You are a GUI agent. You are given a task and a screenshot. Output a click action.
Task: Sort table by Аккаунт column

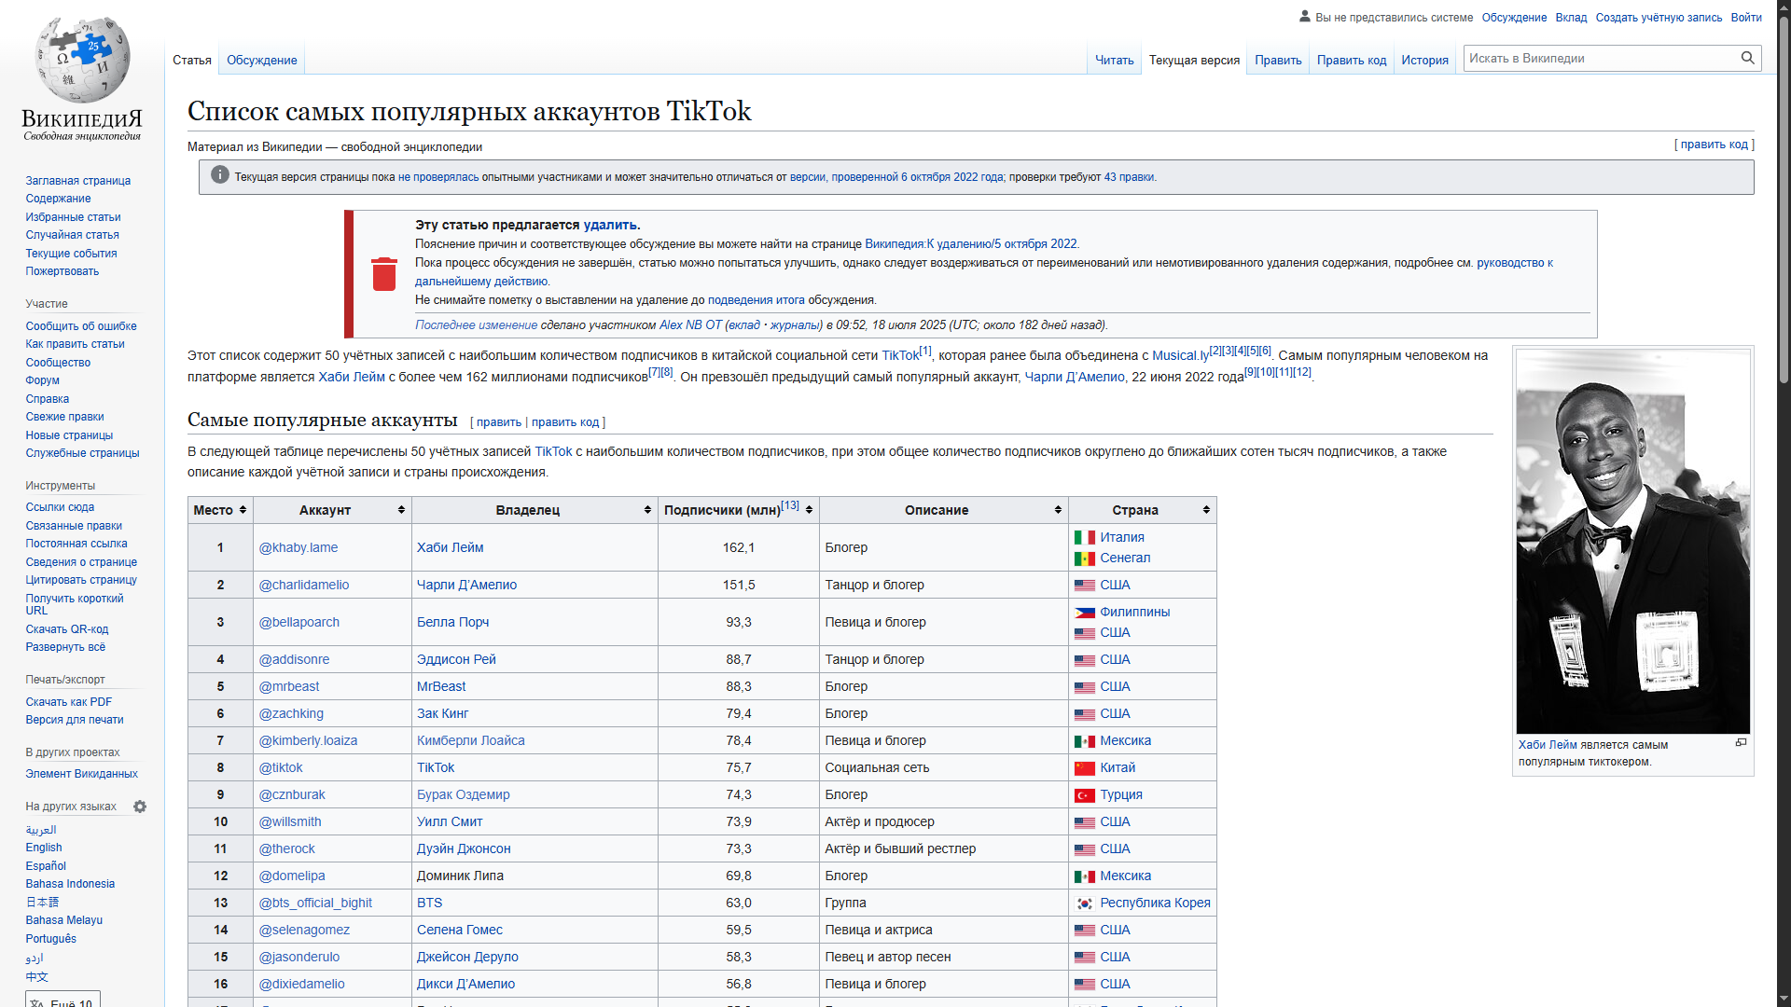pyautogui.click(x=401, y=510)
